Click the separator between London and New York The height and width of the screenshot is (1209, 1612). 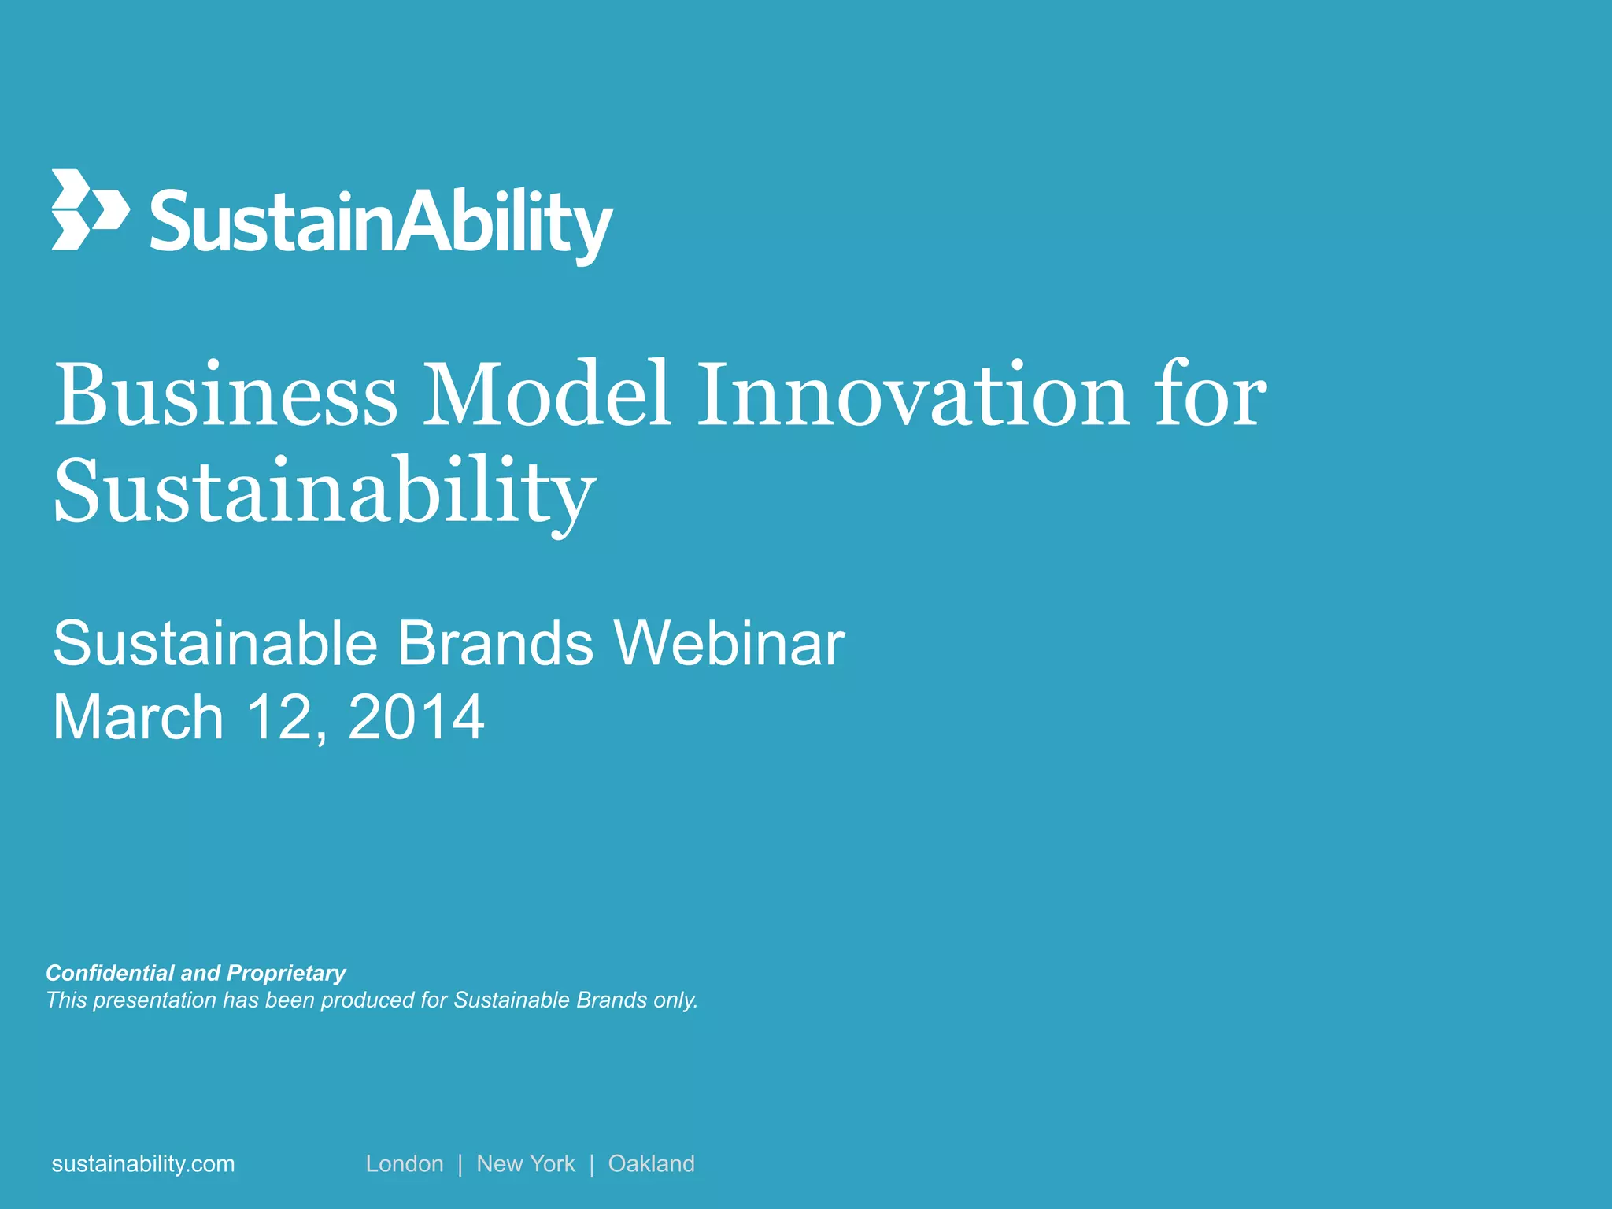(460, 1164)
